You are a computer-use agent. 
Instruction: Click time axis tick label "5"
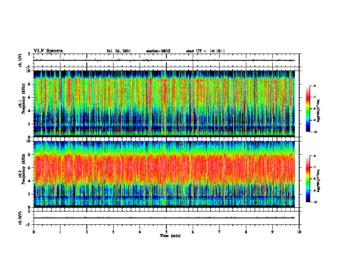pos(166,232)
